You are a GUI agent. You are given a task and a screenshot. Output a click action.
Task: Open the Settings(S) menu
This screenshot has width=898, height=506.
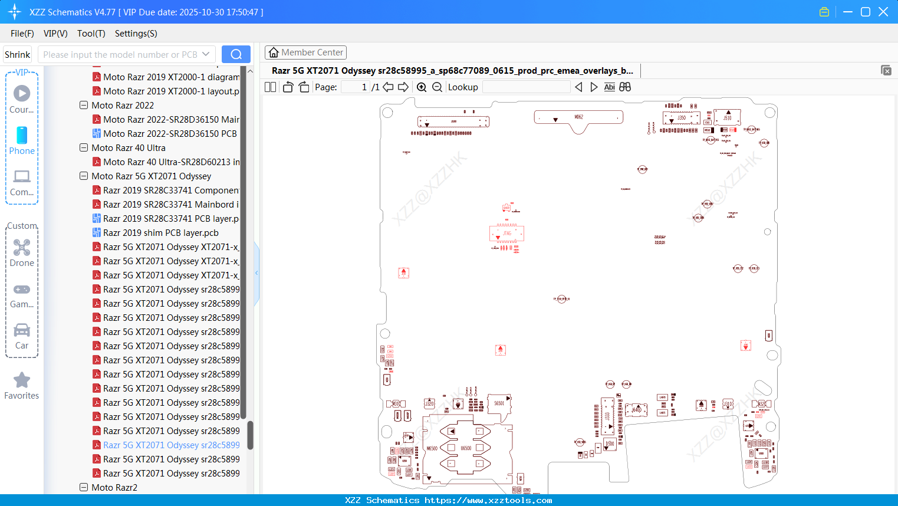point(136,34)
